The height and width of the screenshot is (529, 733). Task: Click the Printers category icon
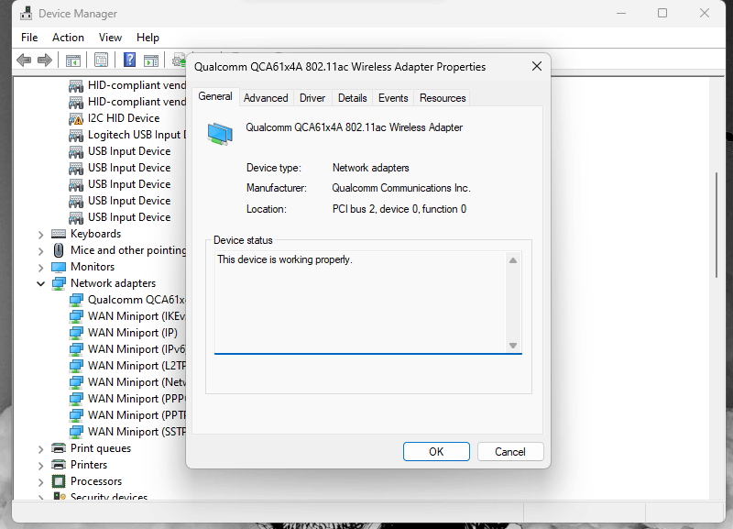click(x=59, y=465)
